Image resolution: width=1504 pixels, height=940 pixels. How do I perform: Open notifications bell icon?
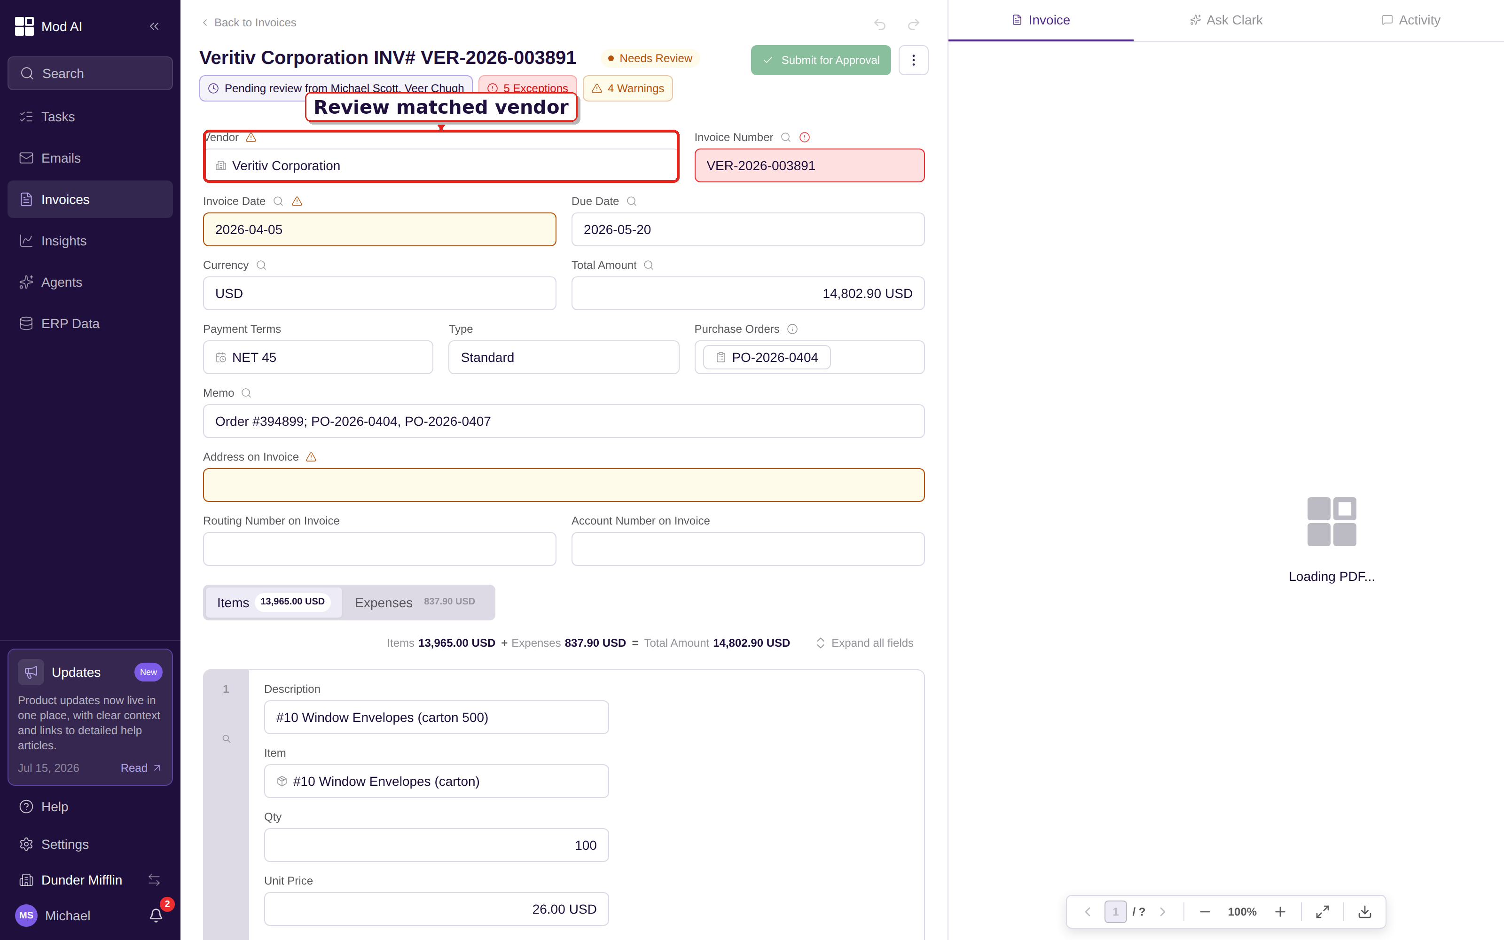point(156,915)
